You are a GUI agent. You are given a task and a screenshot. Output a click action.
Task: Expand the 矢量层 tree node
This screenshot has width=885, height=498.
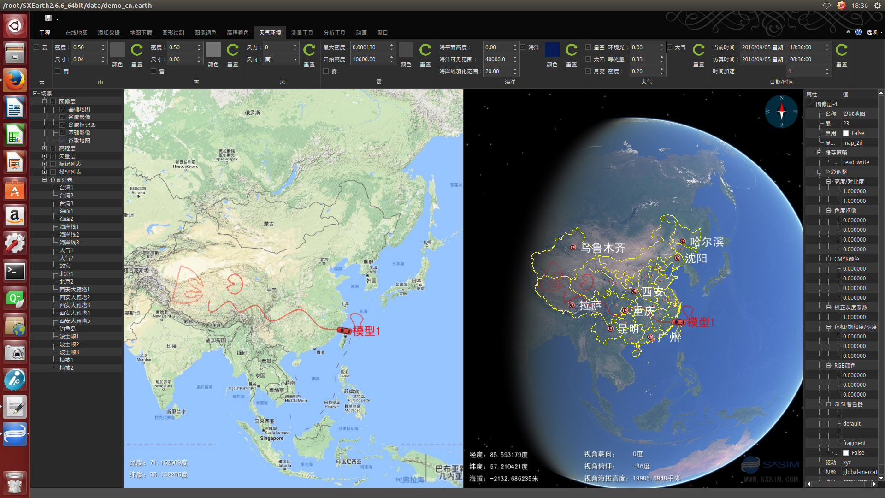tap(45, 156)
